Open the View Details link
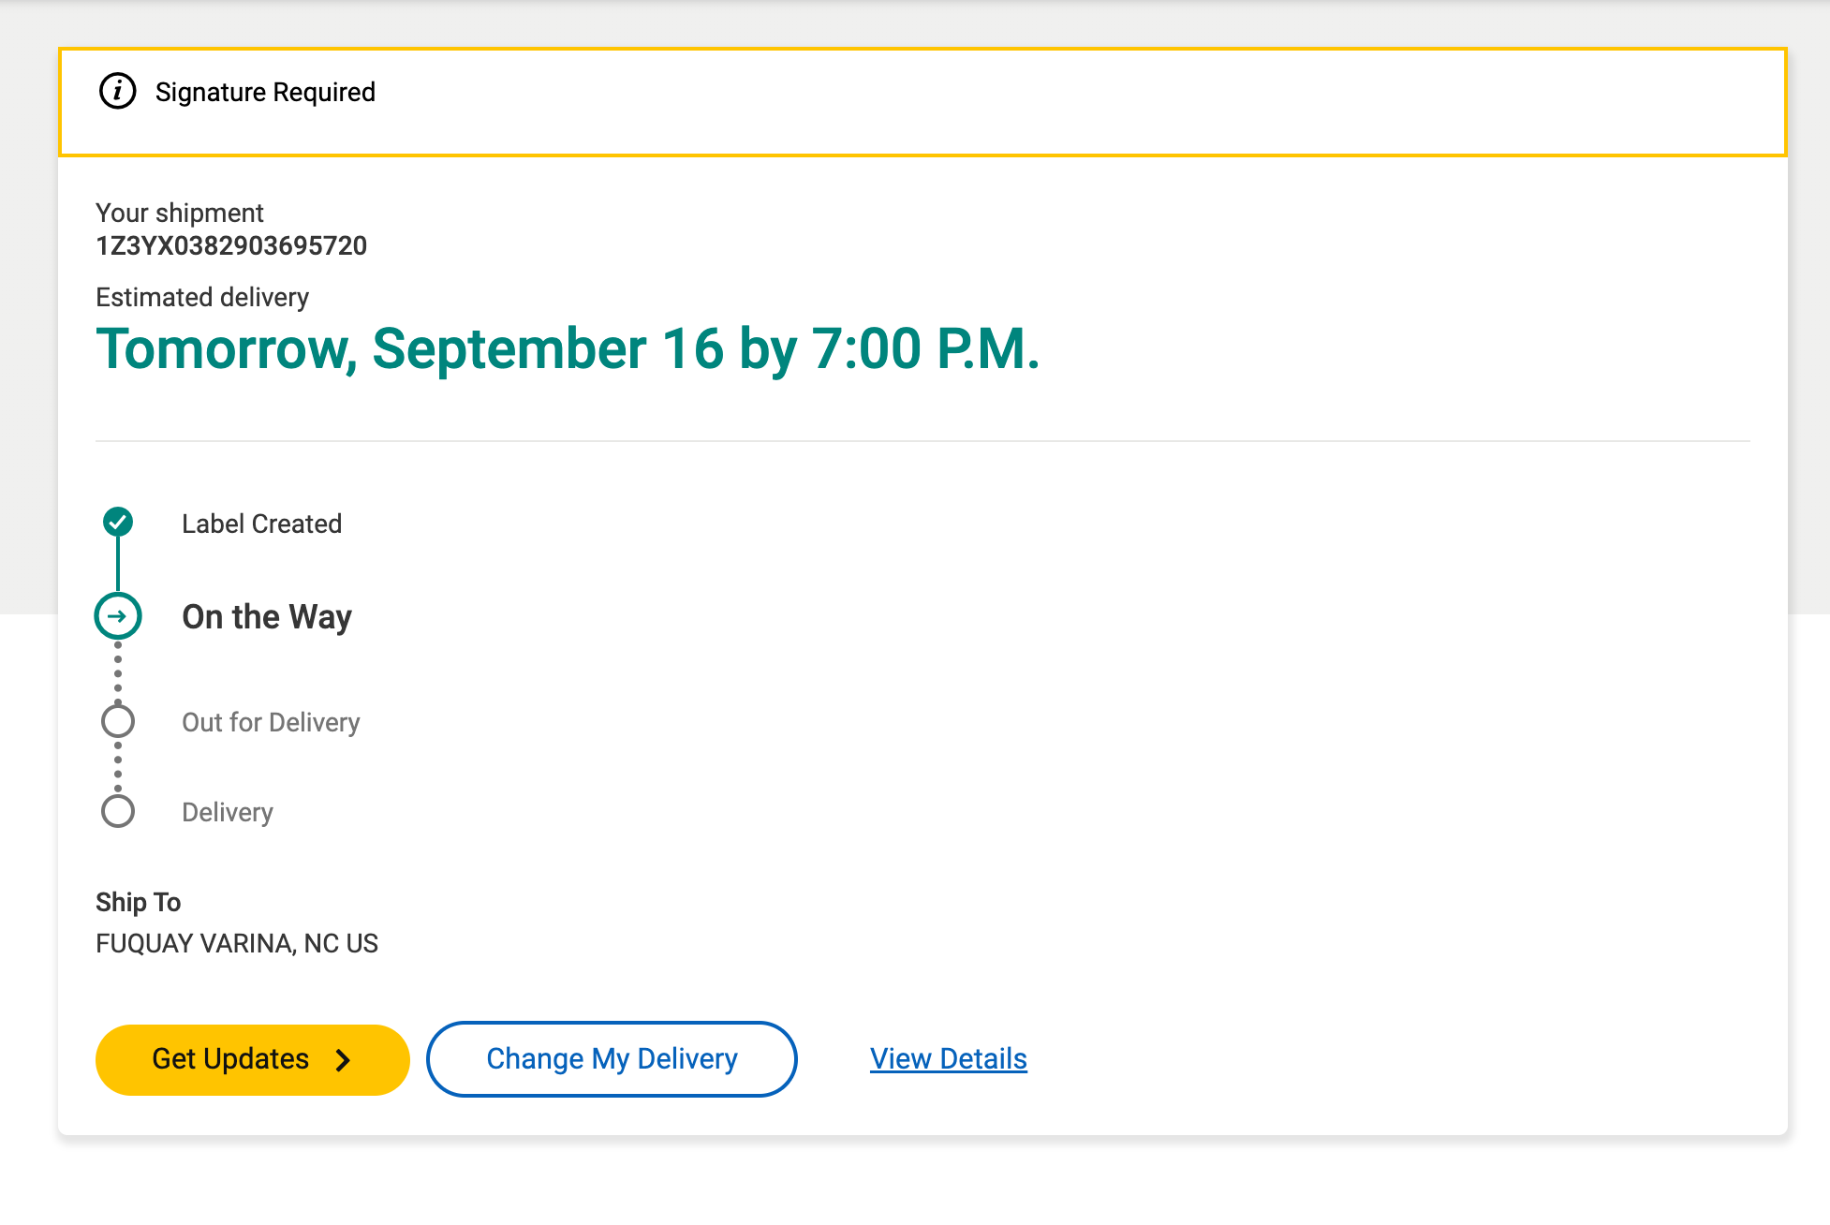Image resolution: width=1830 pixels, height=1225 pixels. click(x=948, y=1059)
